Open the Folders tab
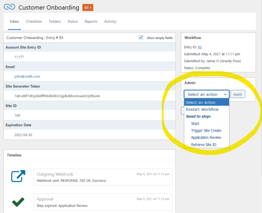 coord(55,21)
